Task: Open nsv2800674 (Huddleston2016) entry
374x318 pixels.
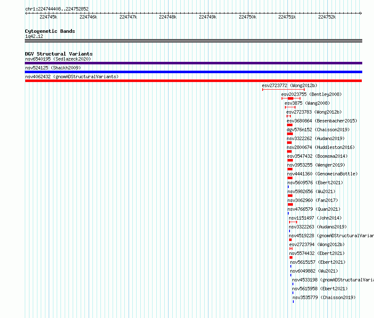Action: click(321, 147)
